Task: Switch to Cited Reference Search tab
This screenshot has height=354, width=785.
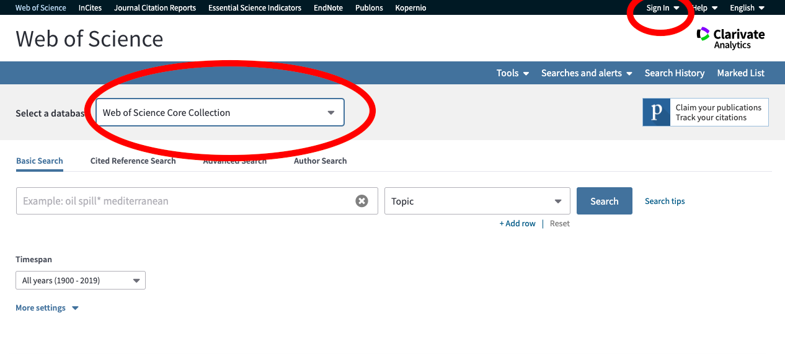Action: [133, 161]
